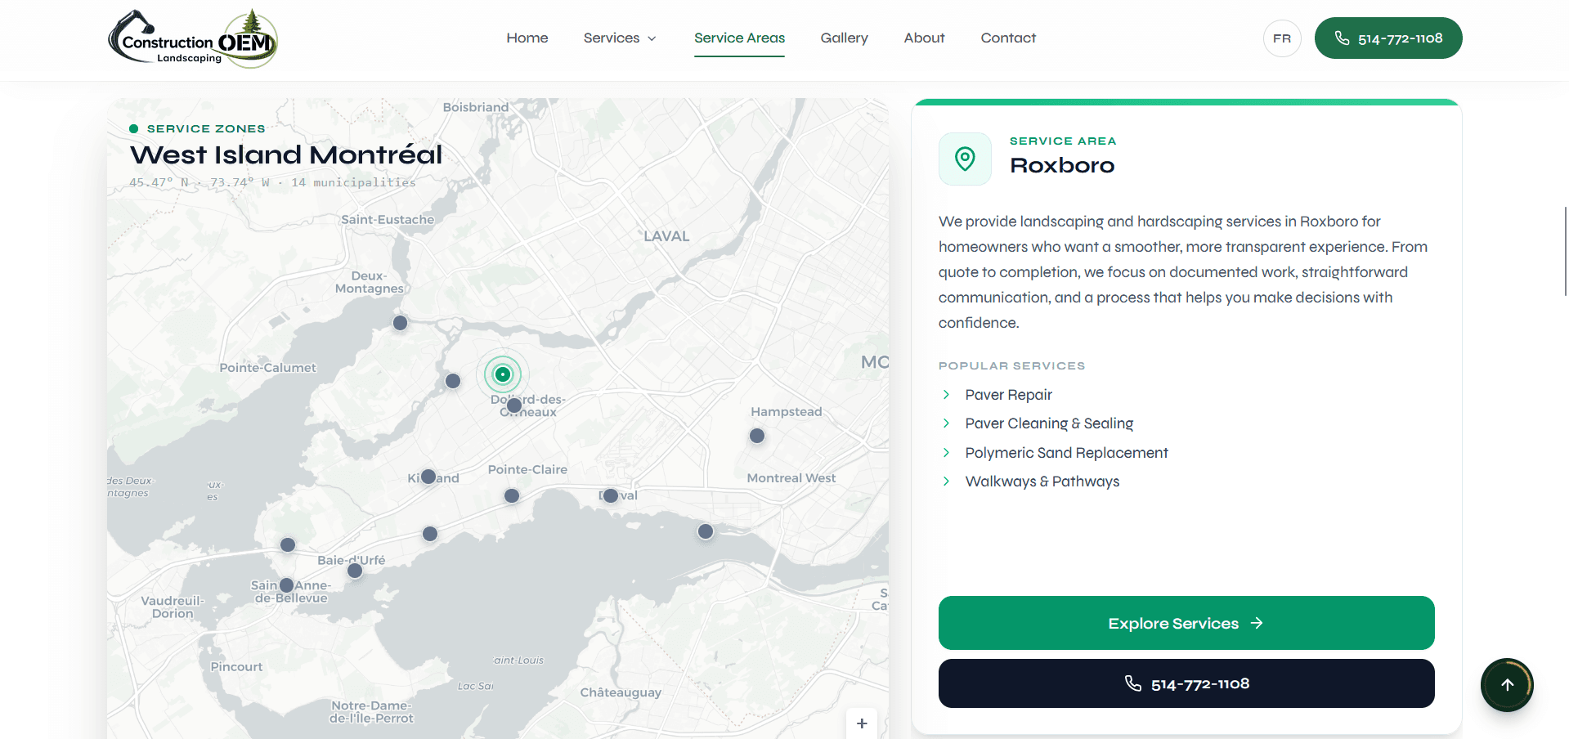
Task: Click the location pin icon beside Roxboro
Action: pyautogui.click(x=965, y=159)
